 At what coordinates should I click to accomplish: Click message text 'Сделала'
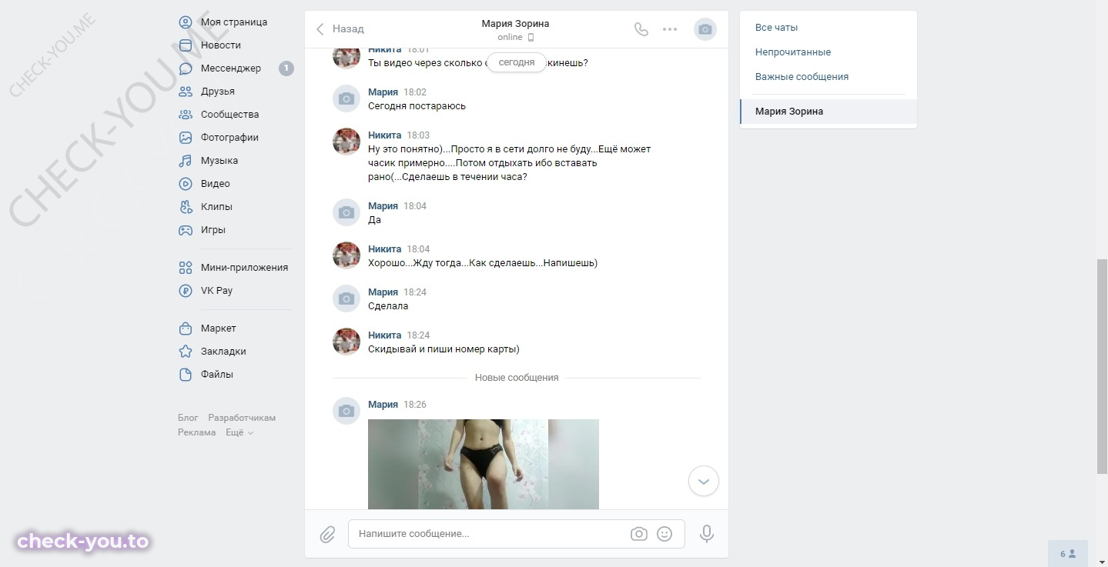[x=388, y=306]
